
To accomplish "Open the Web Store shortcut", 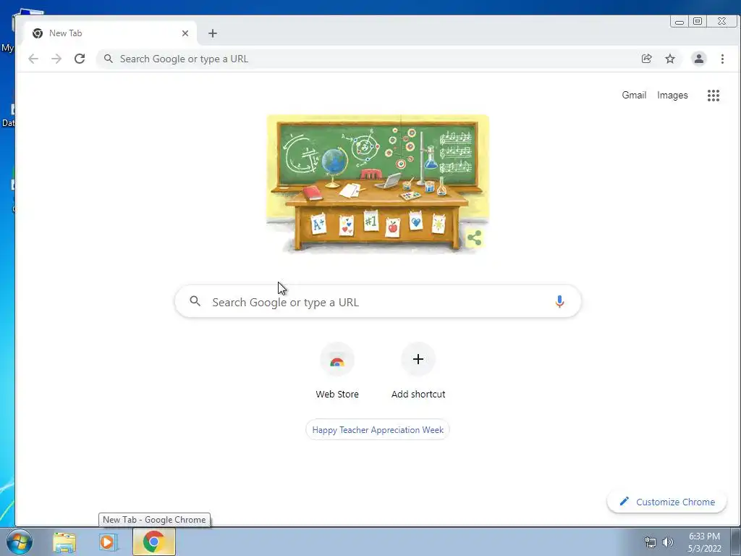I will 337,371.
